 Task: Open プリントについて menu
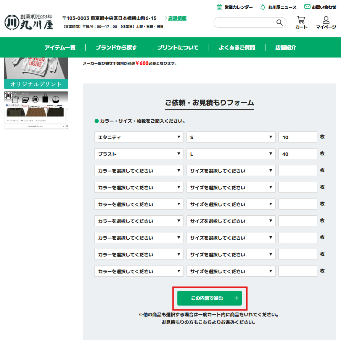coord(178,47)
